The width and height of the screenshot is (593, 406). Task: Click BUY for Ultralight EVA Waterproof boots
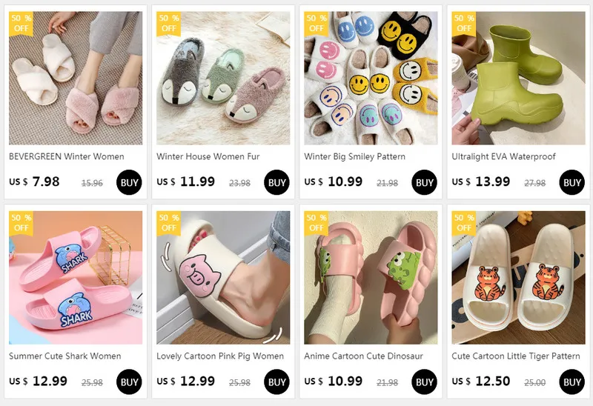coord(572,182)
